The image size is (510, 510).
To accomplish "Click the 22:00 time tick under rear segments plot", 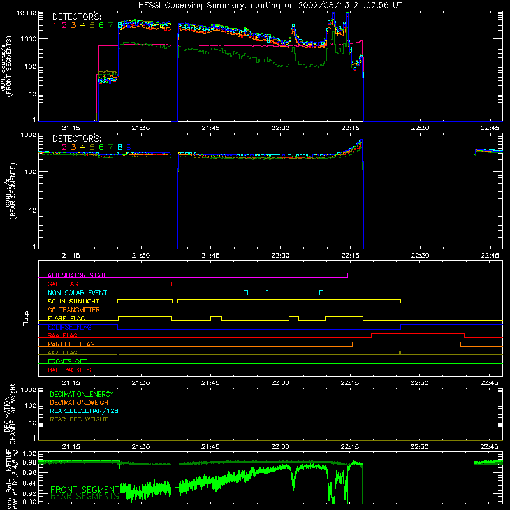I will 280,256.
